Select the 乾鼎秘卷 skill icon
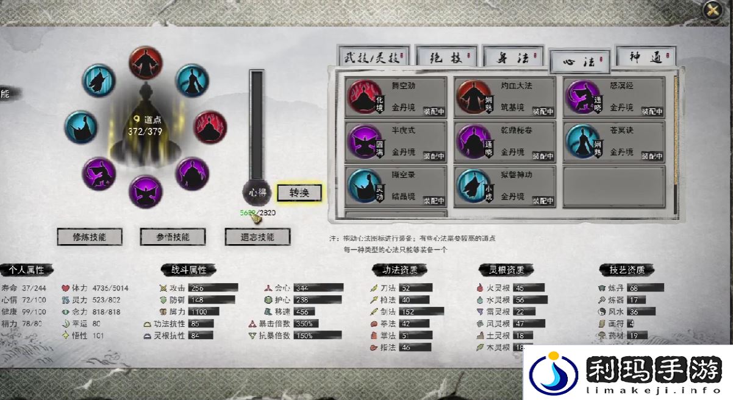 [x=473, y=141]
